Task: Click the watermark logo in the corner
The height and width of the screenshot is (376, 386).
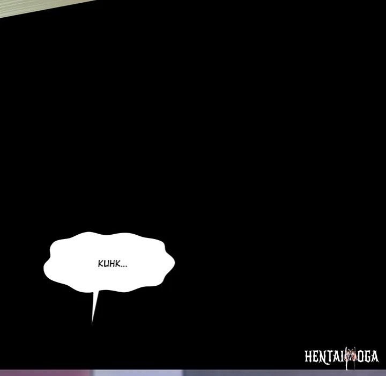Action: coord(342,356)
